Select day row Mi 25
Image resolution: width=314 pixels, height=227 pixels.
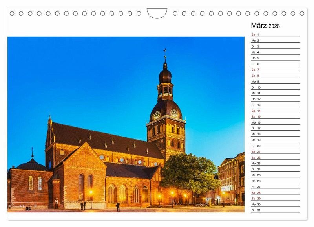point(276,175)
